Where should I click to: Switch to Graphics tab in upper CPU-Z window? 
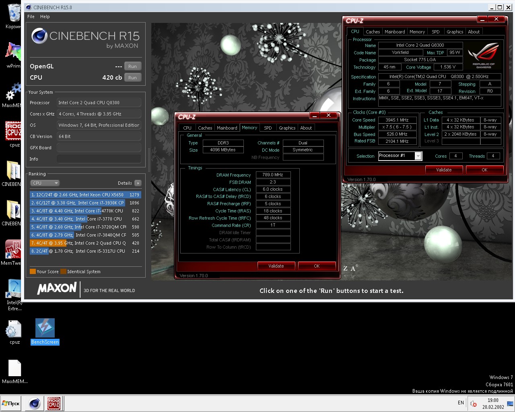[x=455, y=32]
